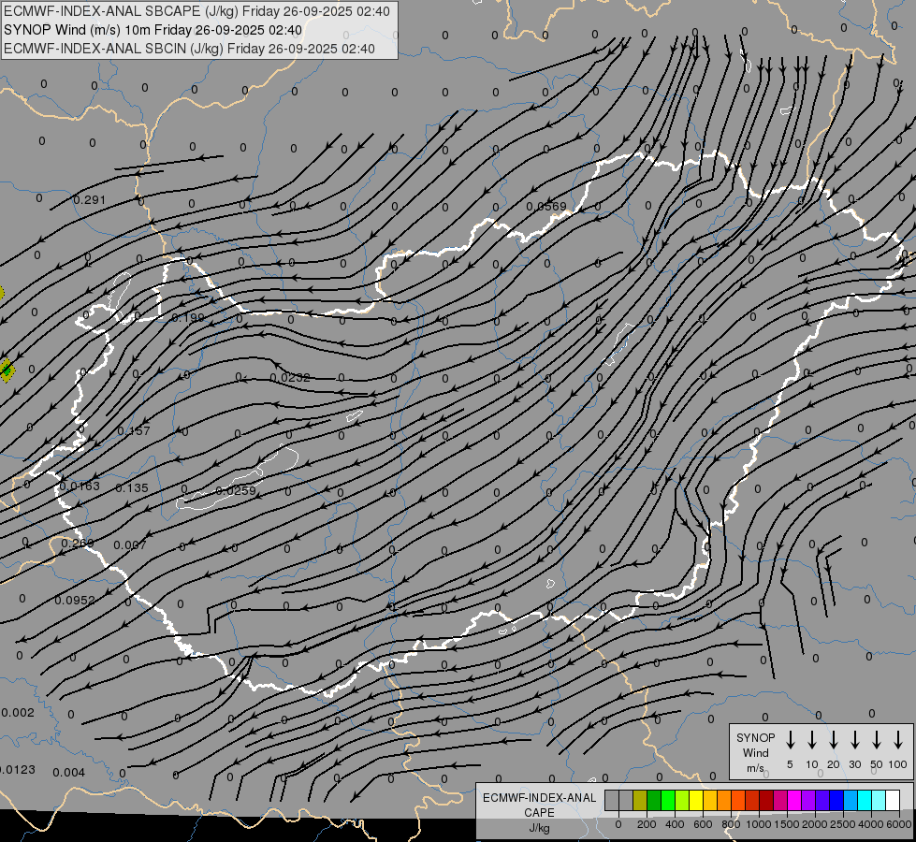Click the 100 m/s wind arrow in legend

898,740
